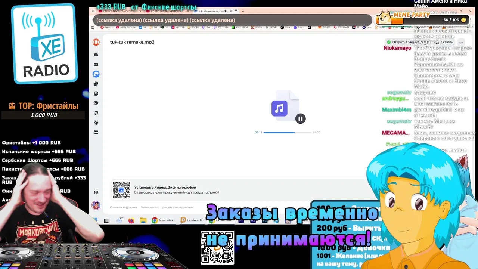Viewport: 478px width, 269px height.
Task: Close the tuk-tuk remake.mp3 tab
Action: coord(236,11)
